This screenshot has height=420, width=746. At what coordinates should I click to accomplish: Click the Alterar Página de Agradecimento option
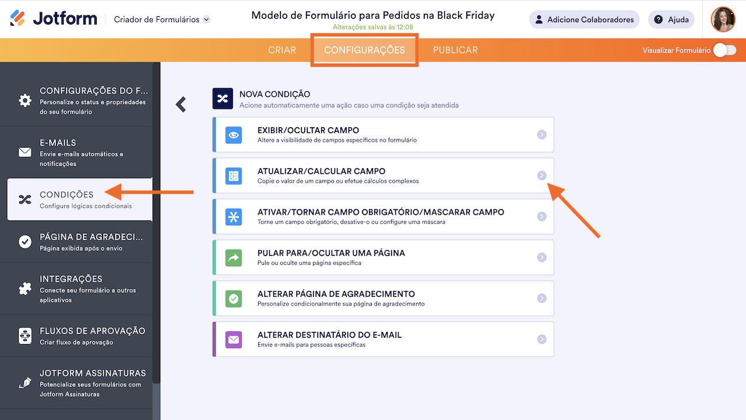point(383,298)
